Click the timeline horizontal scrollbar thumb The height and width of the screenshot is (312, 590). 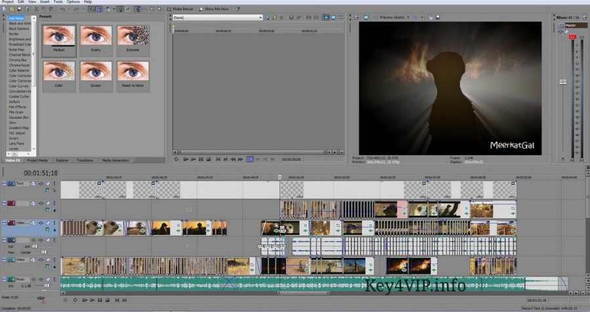point(304,293)
